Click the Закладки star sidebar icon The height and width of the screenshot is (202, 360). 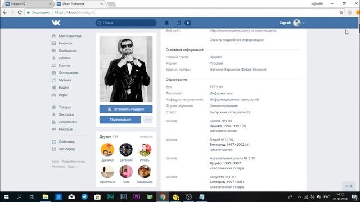click(54, 114)
